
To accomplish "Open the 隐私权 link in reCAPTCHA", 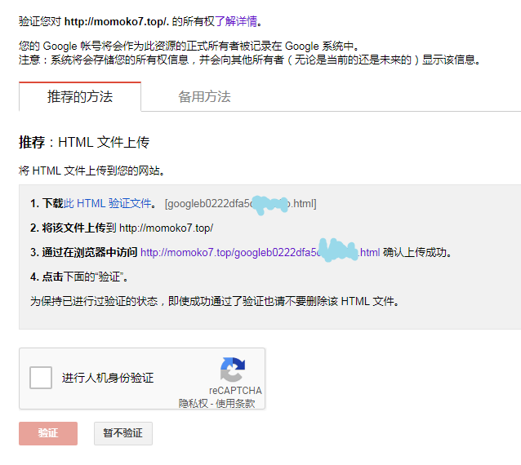I will [x=193, y=403].
